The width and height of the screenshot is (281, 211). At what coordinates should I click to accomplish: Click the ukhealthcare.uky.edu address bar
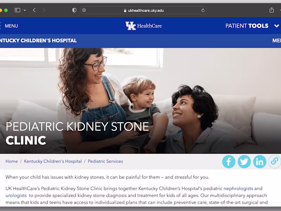pyautogui.click(x=144, y=10)
